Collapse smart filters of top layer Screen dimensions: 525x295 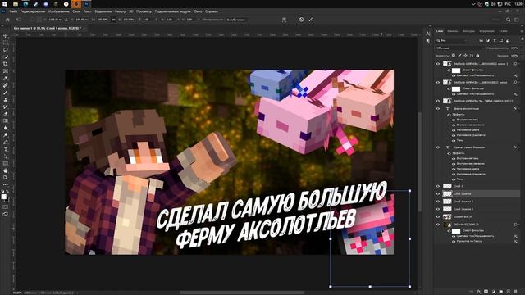coord(519,64)
